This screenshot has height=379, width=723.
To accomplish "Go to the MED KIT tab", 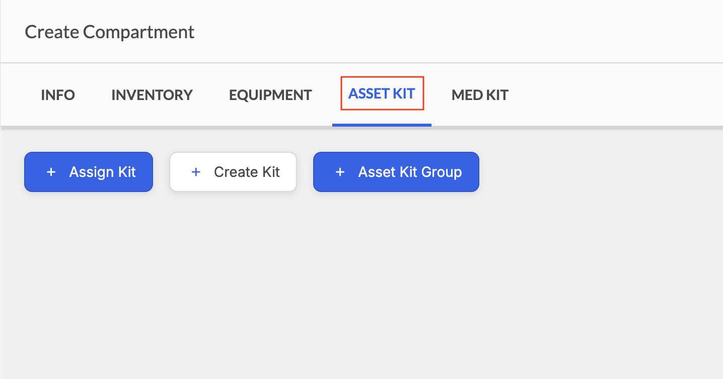I will (x=480, y=94).
